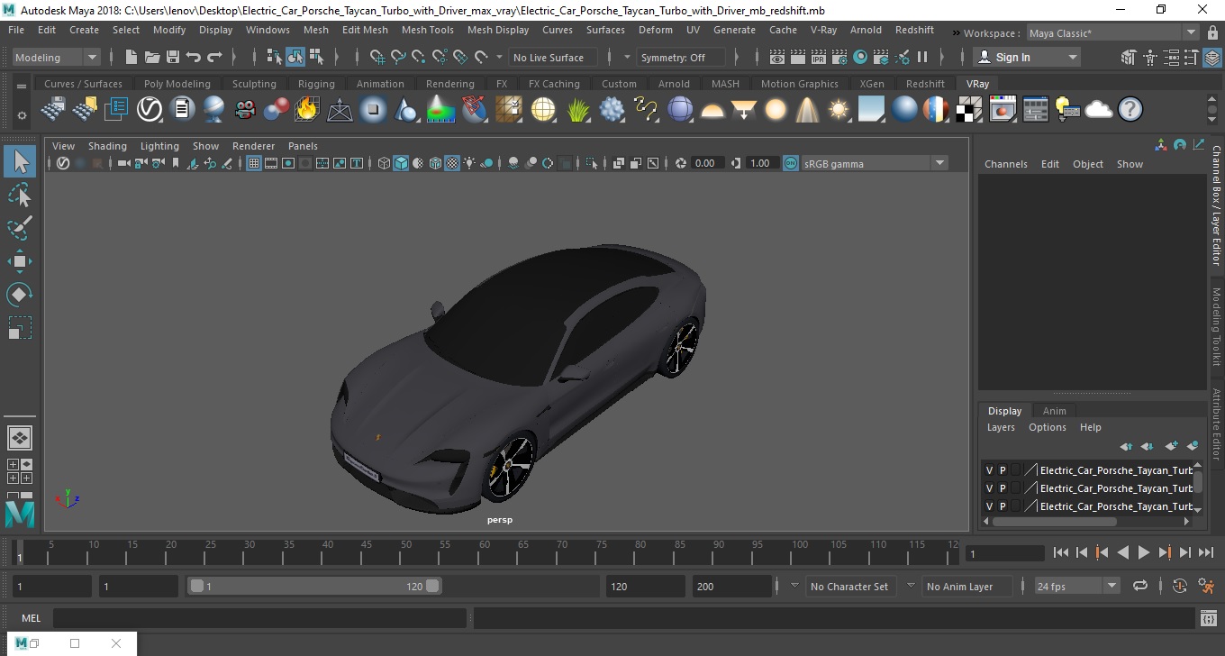Open the Layers menu in Layer Editor
This screenshot has width=1225, height=656.
tap(1001, 427)
